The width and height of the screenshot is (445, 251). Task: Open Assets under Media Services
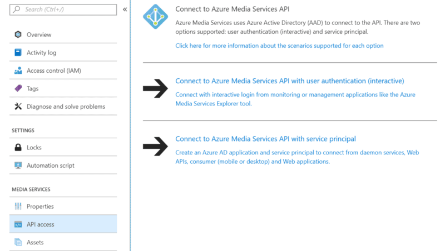[63, 242]
